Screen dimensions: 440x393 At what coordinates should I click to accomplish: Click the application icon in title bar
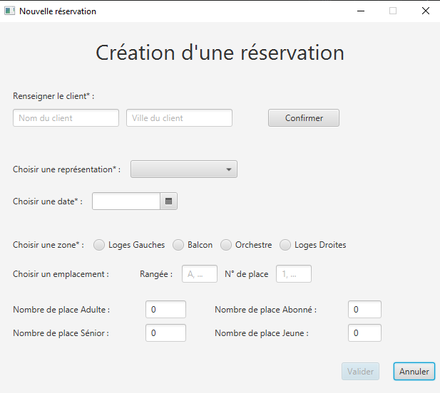10,11
